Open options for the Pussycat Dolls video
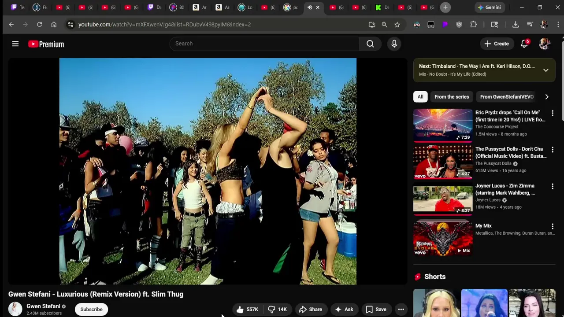564x317 pixels. [553, 150]
